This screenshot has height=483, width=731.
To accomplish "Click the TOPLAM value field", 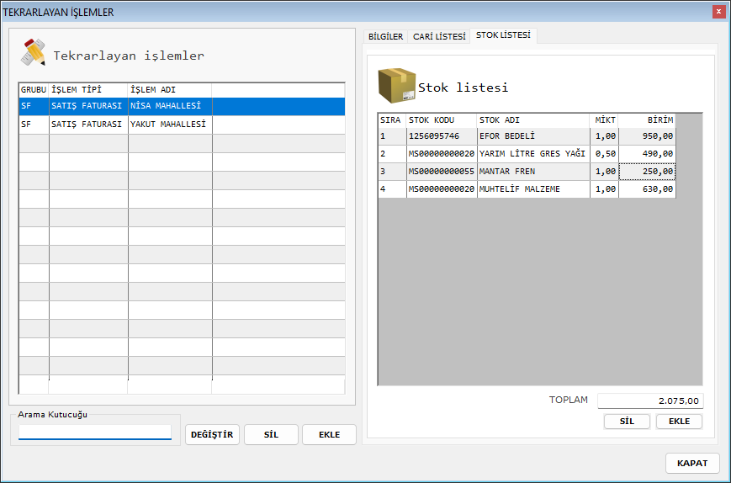I will pos(649,401).
